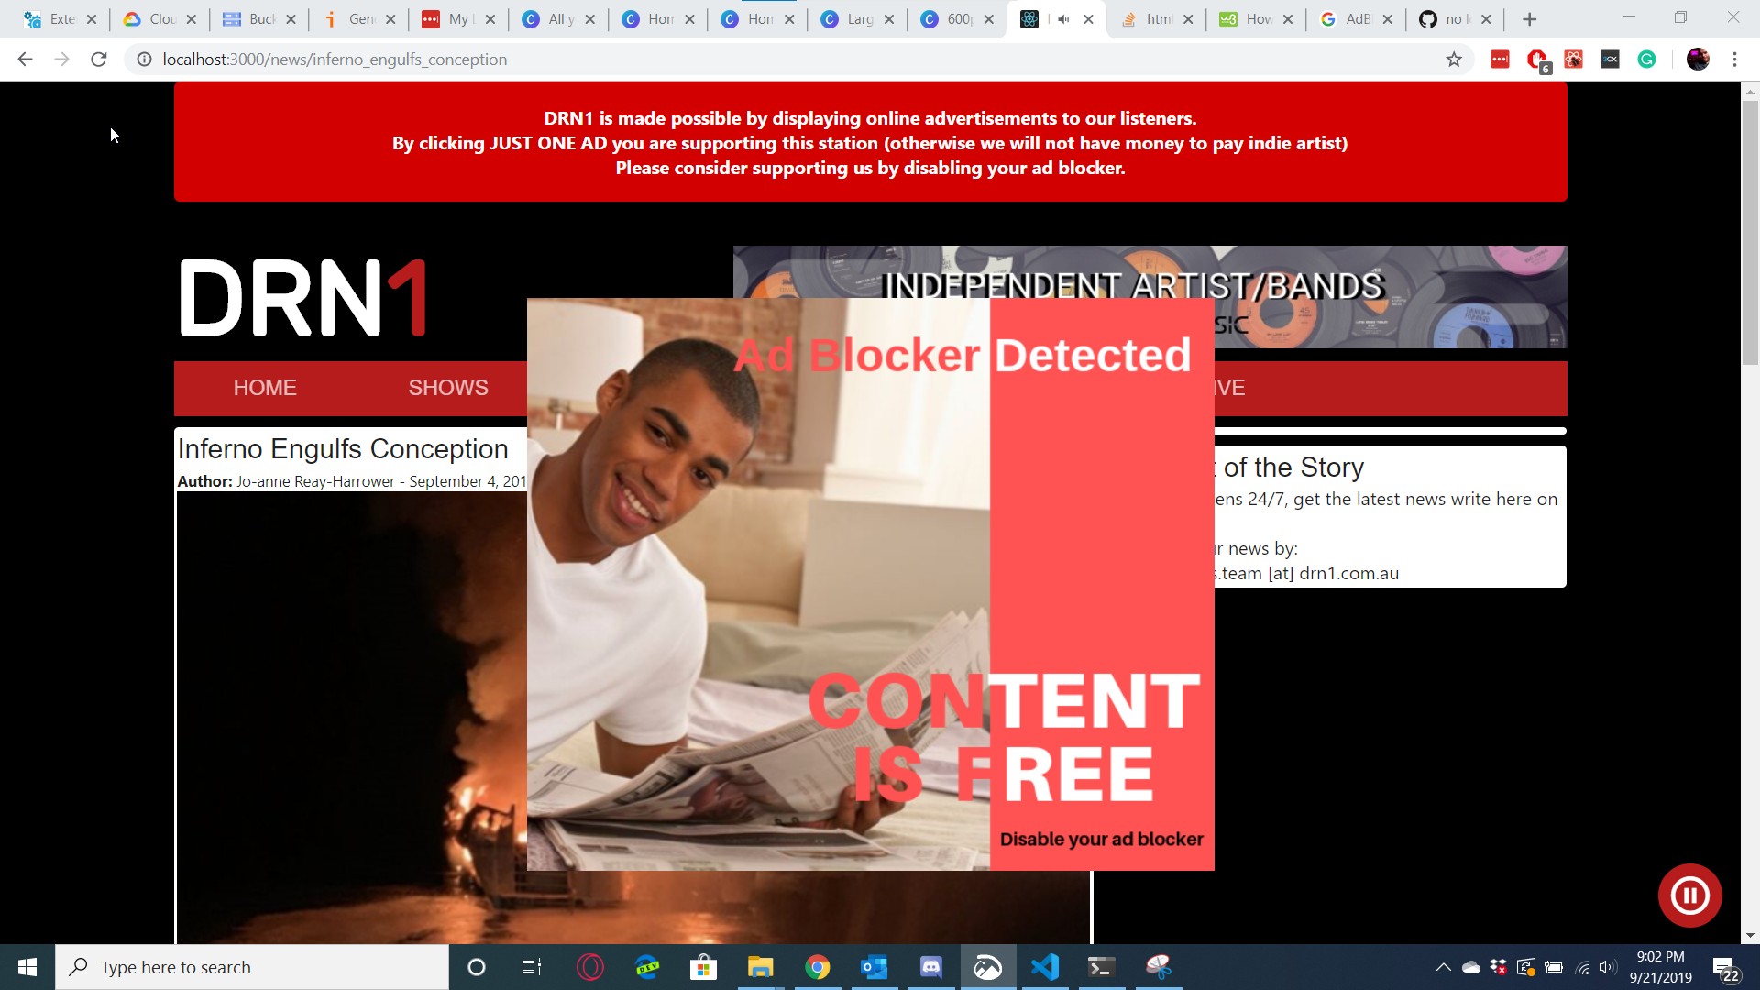View site information icon in address bar
The height and width of the screenshot is (990, 1760).
[x=144, y=60]
